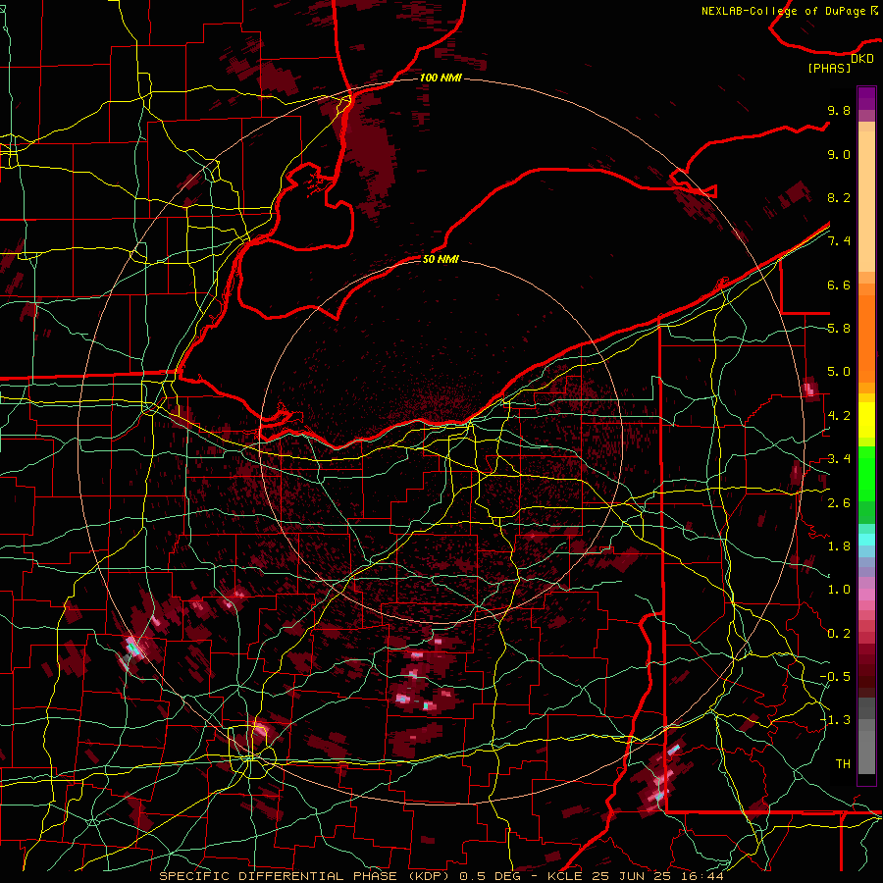The image size is (883, 883).
Task: Click the DKD label above the scale
Action: (x=862, y=59)
